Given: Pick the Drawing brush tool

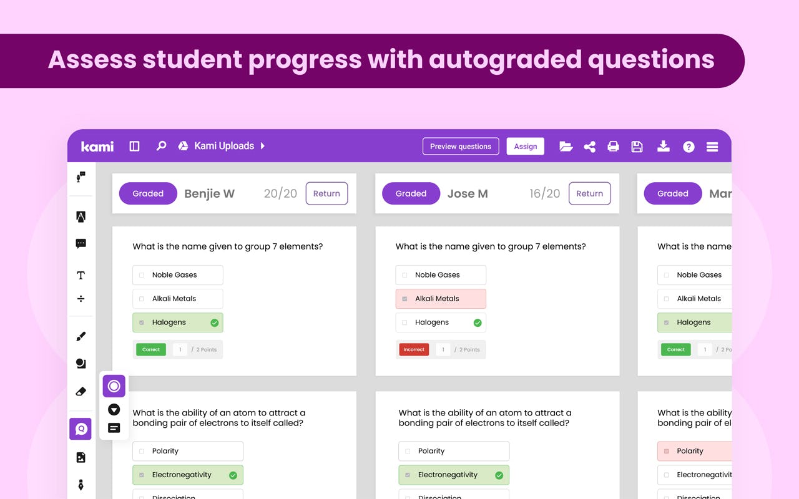Looking at the screenshot, I should coord(81,336).
